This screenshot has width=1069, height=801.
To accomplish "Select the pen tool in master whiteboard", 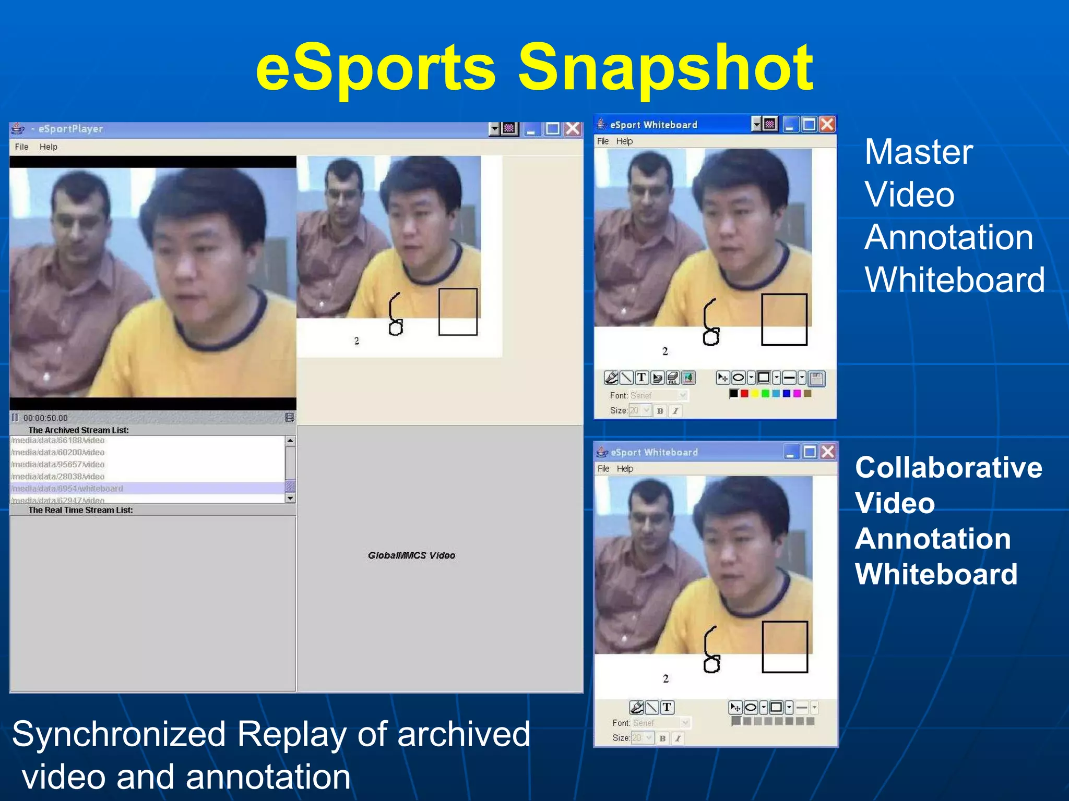I will [611, 378].
